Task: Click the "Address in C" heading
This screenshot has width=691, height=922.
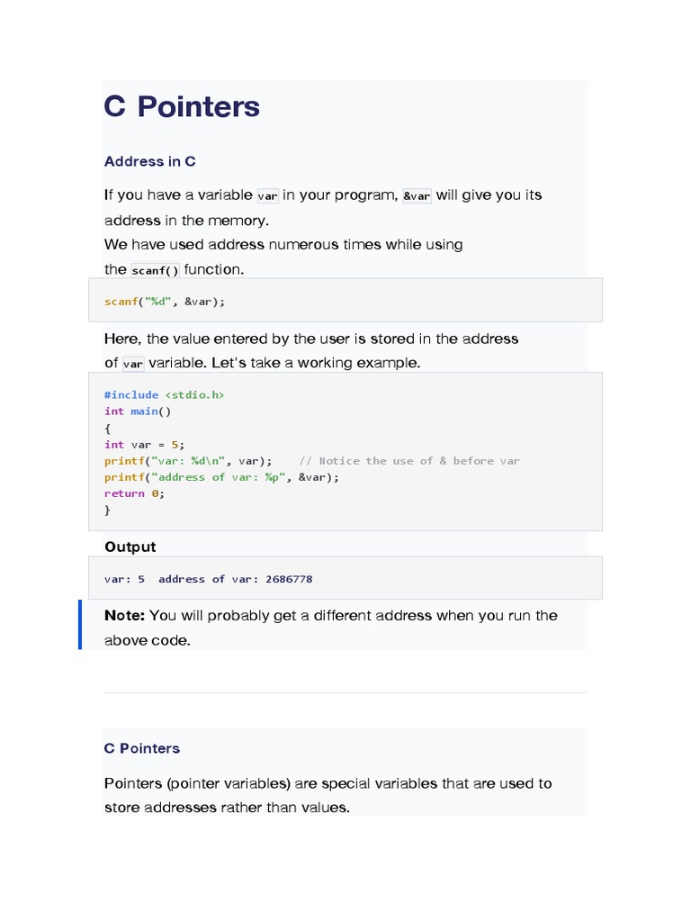Action: [149, 162]
